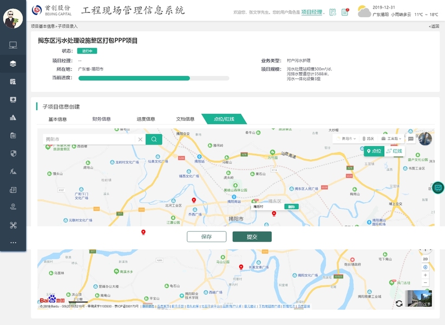The width and height of the screenshot is (445, 325).
Task: Click 项目基本信息 breadcrumb
Action: 43,26
